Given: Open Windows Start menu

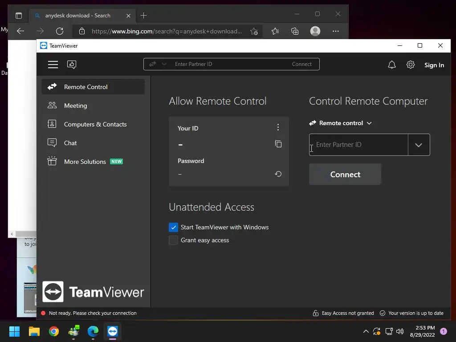Looking at the screenshot, I should pyautogui.click(x=14, y=331).
